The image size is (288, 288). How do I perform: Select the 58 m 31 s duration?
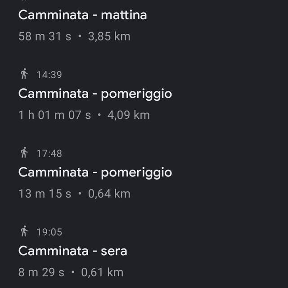(45, 36)
